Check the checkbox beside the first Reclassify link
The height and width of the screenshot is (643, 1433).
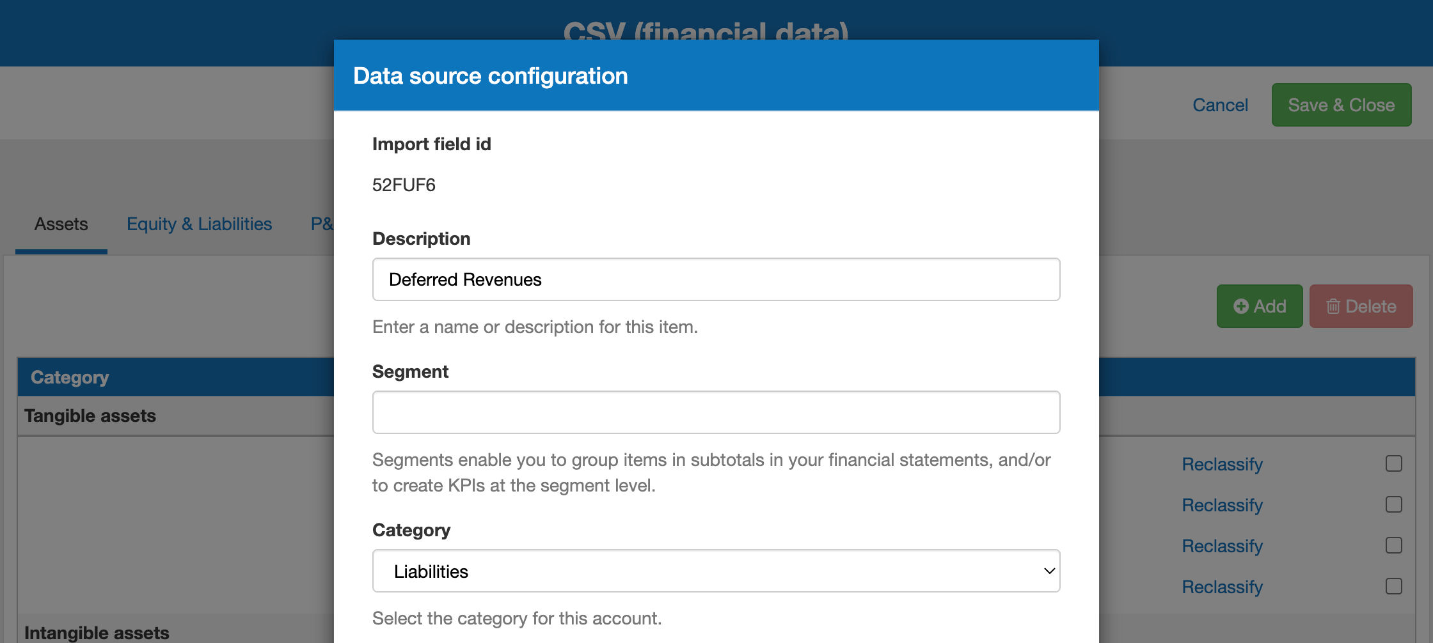pyautogui.click(x=1393, y=464)
